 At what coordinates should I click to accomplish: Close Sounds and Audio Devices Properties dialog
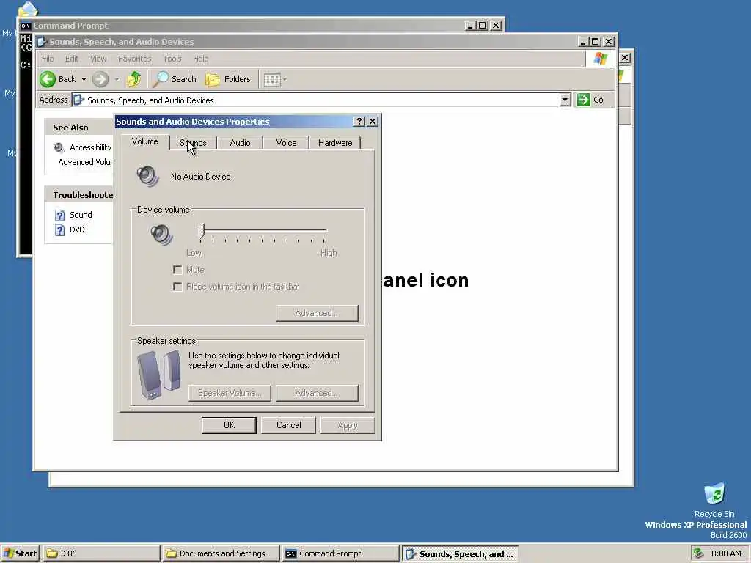(x=372, y=122)
